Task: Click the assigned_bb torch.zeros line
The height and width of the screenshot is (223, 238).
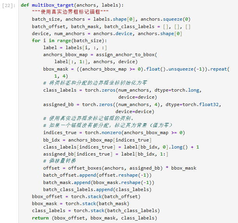Action: (x=132, y=104)
